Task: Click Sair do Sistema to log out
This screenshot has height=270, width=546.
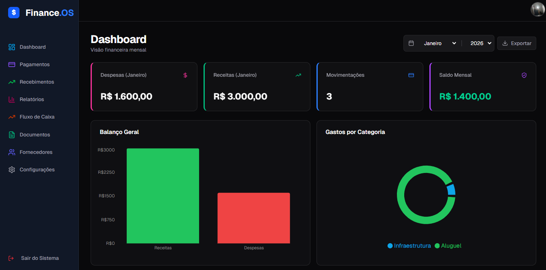Action: tap(39, 258)
